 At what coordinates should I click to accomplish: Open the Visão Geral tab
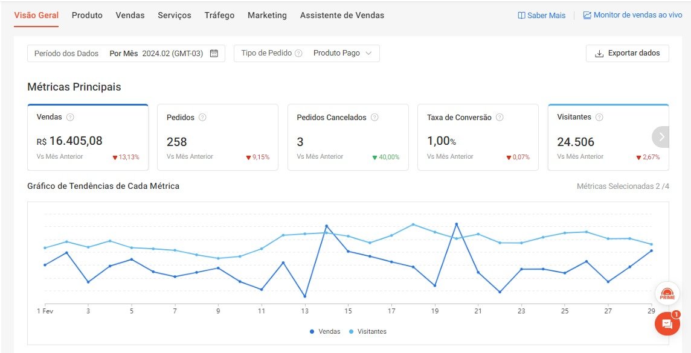pyautogui.click(x=36, y=16)
